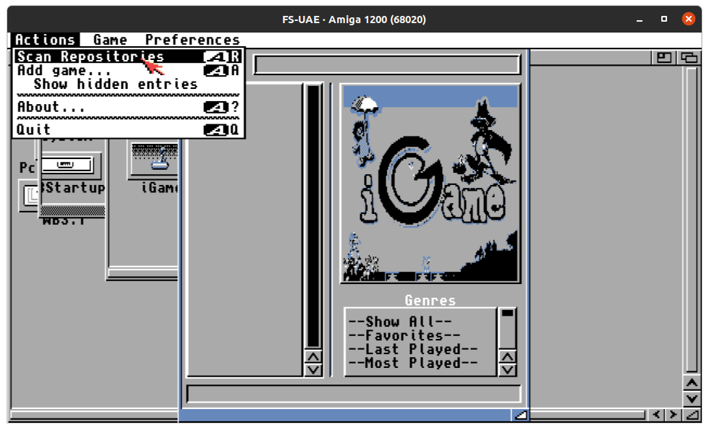Maximize the FS-UAE window
709x430 pixels.
(664, 19)
